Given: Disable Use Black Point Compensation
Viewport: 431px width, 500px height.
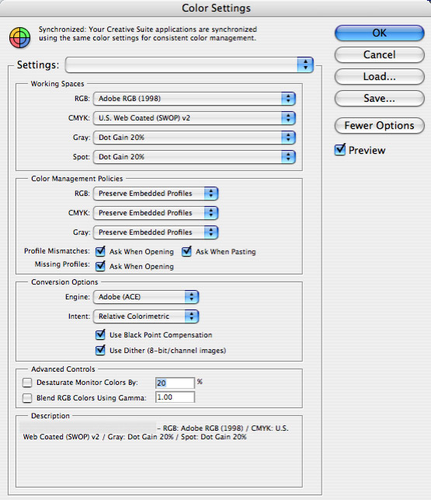Looking at the screenshot, I should [100, 334].
